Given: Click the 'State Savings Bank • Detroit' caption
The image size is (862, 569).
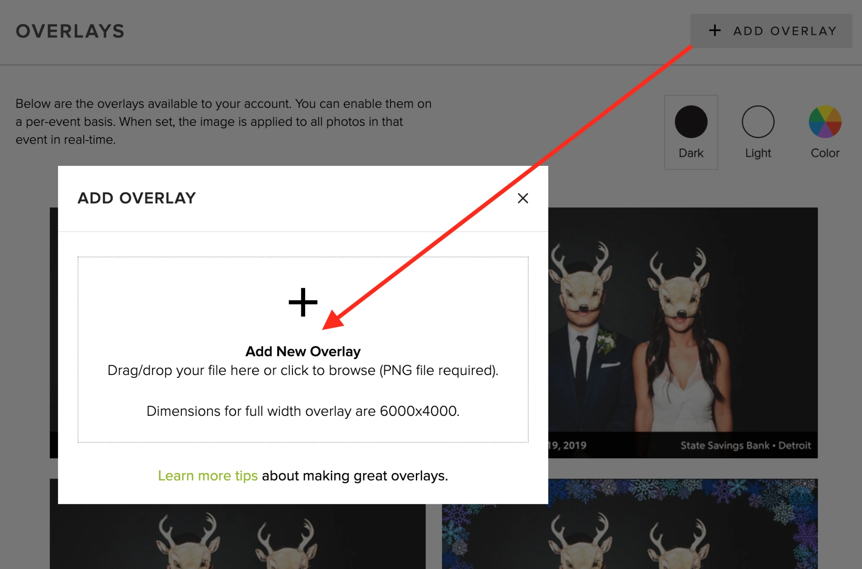Looking at the screenshot, I should [746, 445].
